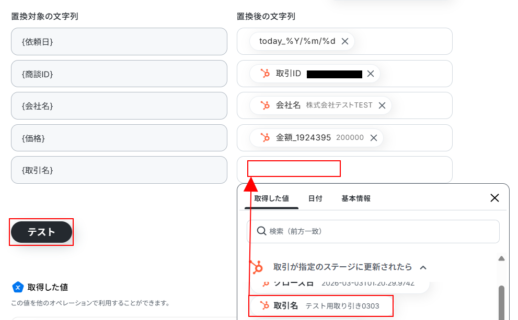Remove the 金額_1924395 tag

pyautogui.click(x=374, y=138)
